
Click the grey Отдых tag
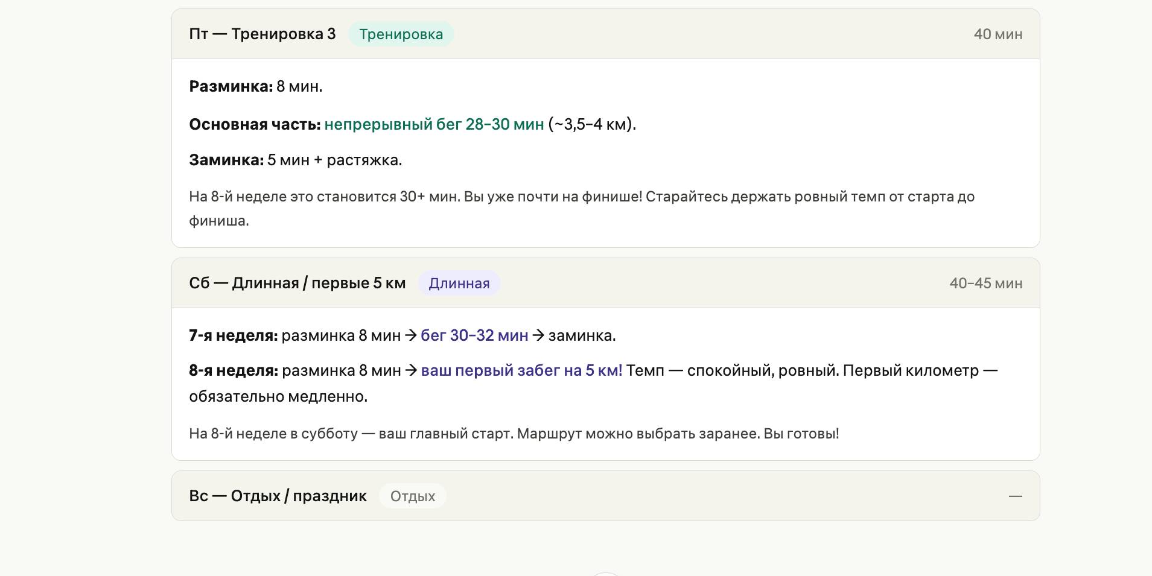(x=412, y=496)
